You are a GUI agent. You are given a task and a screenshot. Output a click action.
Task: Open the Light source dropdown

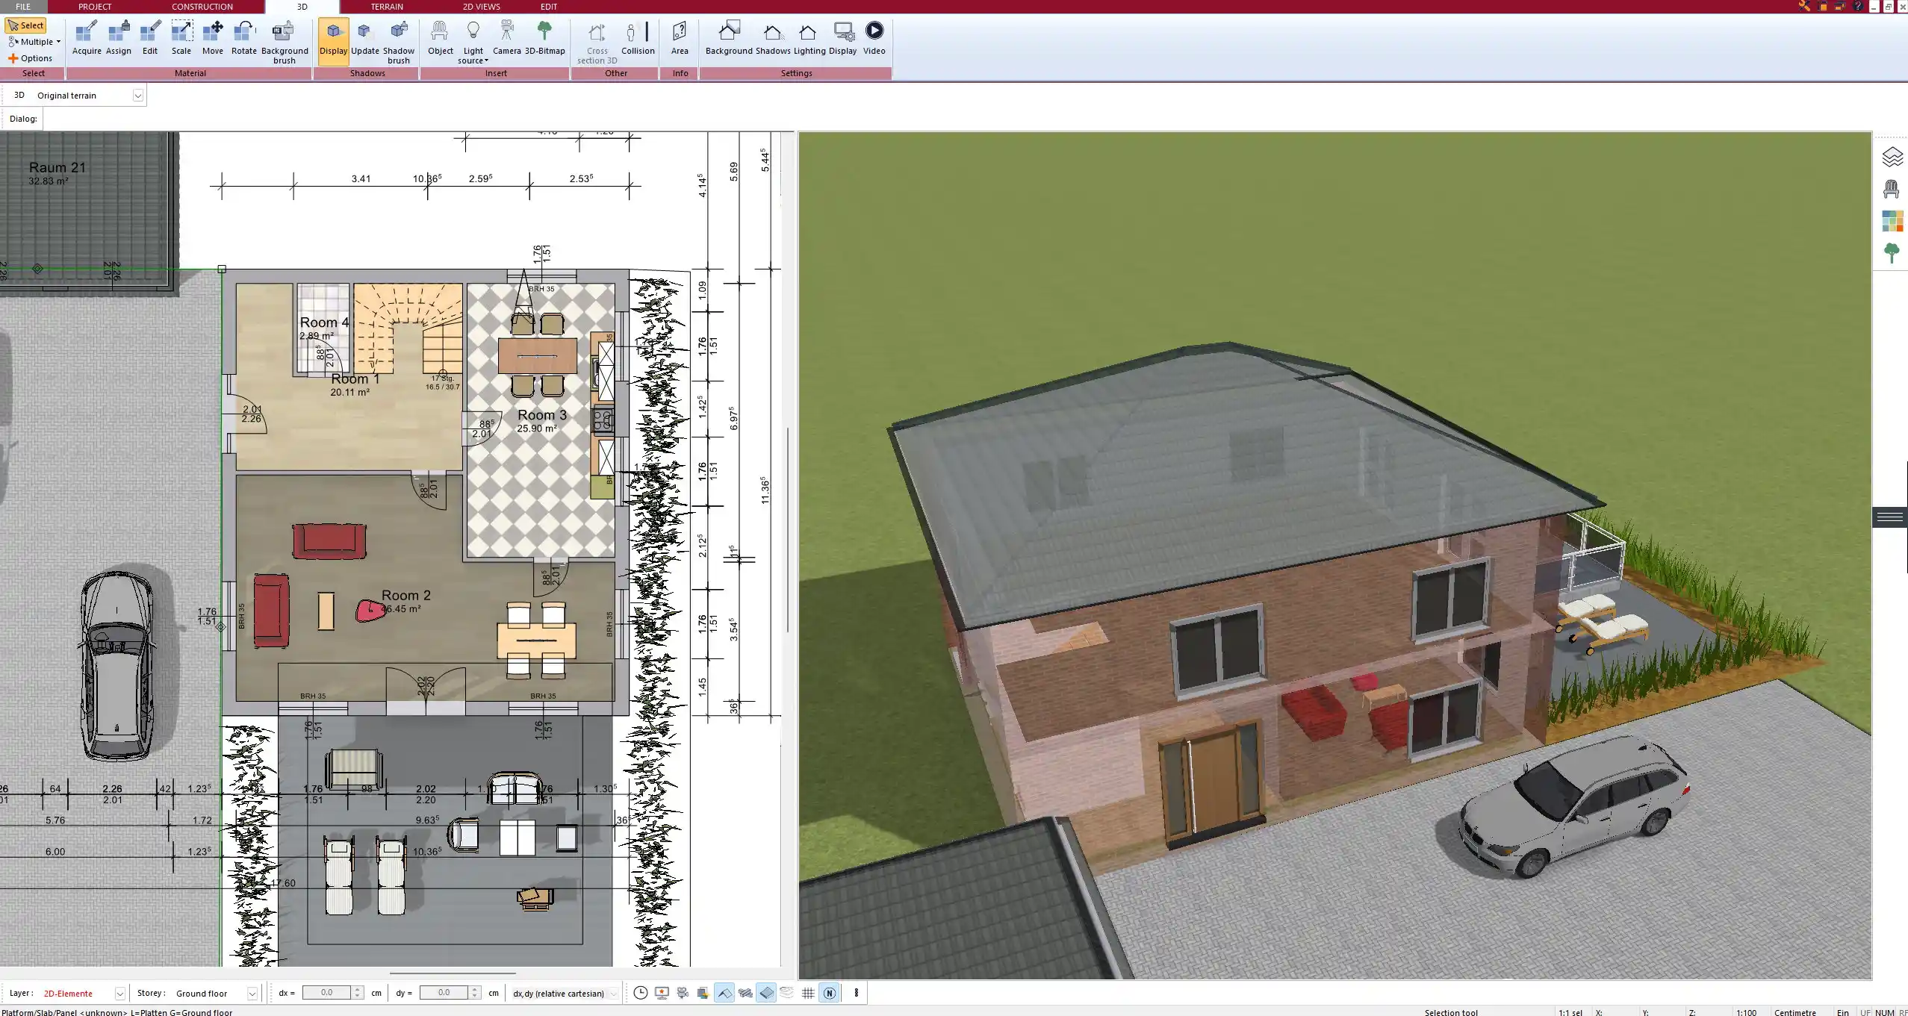473,43
